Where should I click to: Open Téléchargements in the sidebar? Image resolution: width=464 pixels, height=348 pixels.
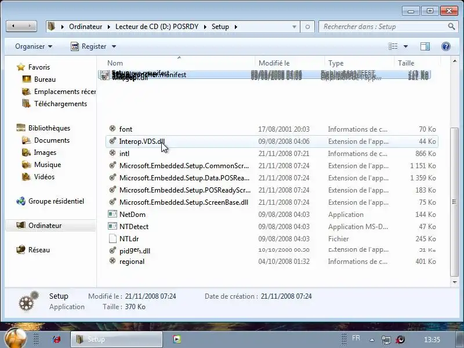(60, 104)
